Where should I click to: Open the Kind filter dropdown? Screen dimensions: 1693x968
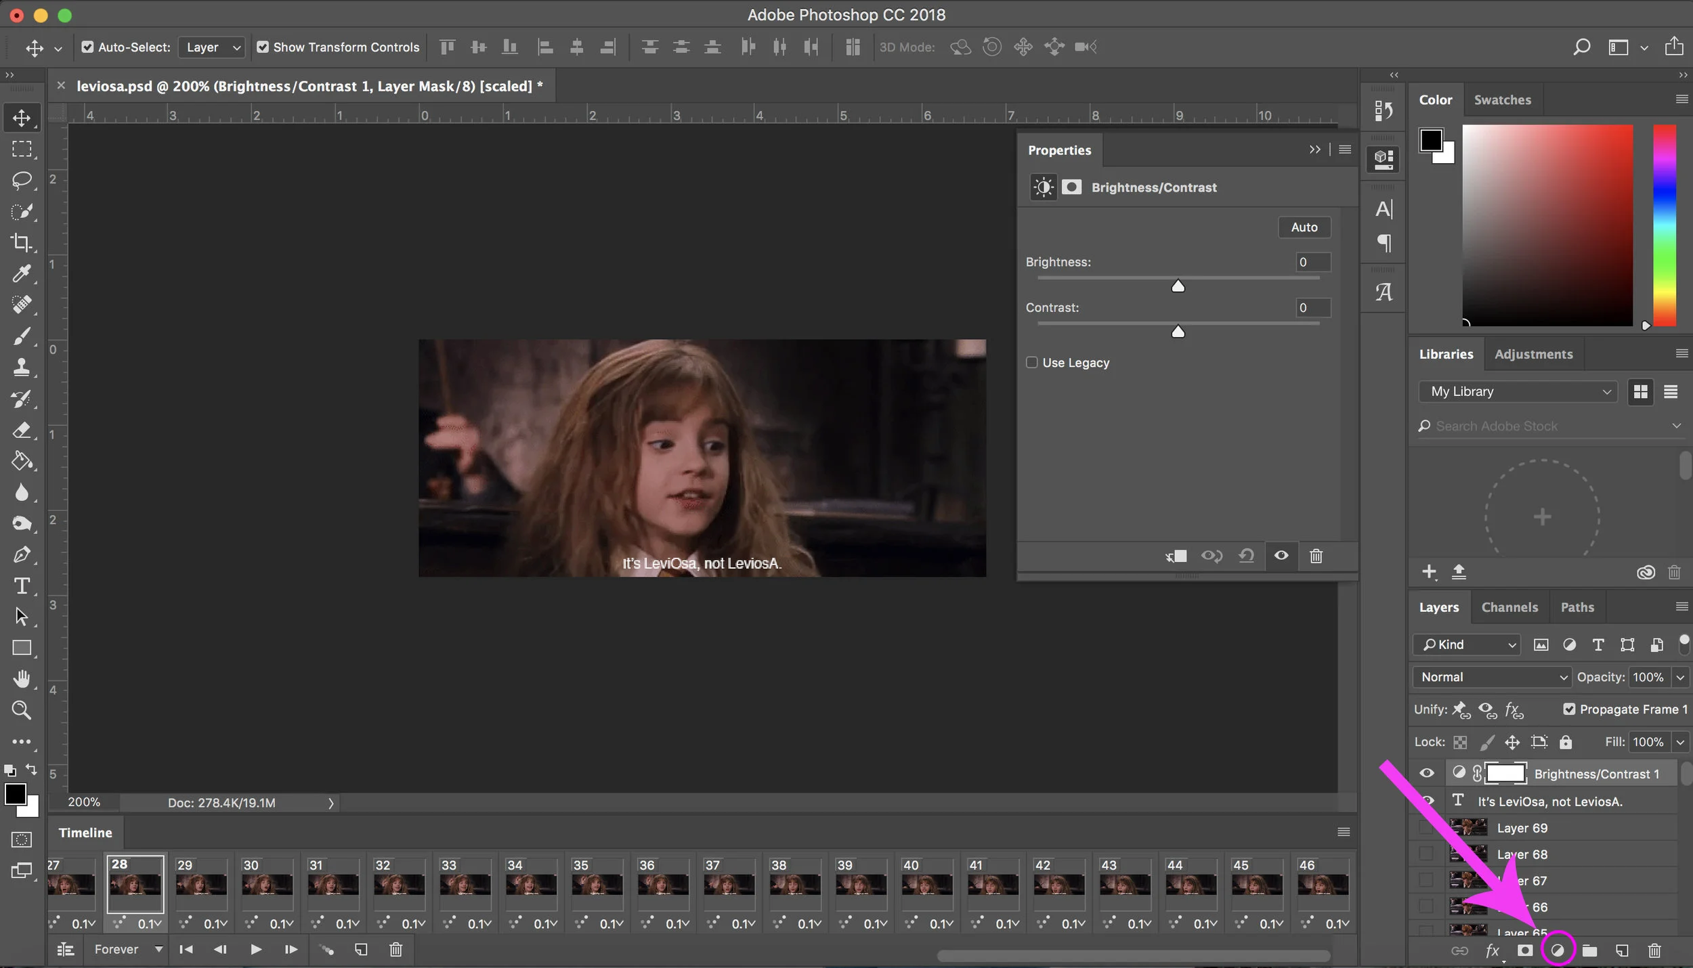[1467, 644]
